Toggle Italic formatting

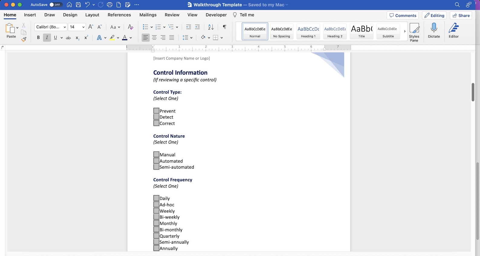pos(47,38)
